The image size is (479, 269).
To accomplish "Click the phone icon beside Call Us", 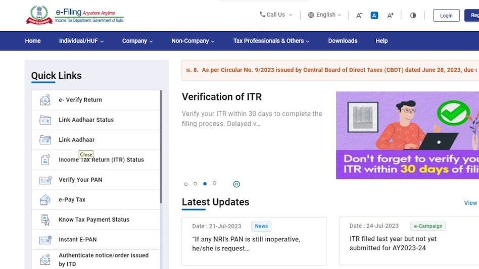I will point(262,14).
